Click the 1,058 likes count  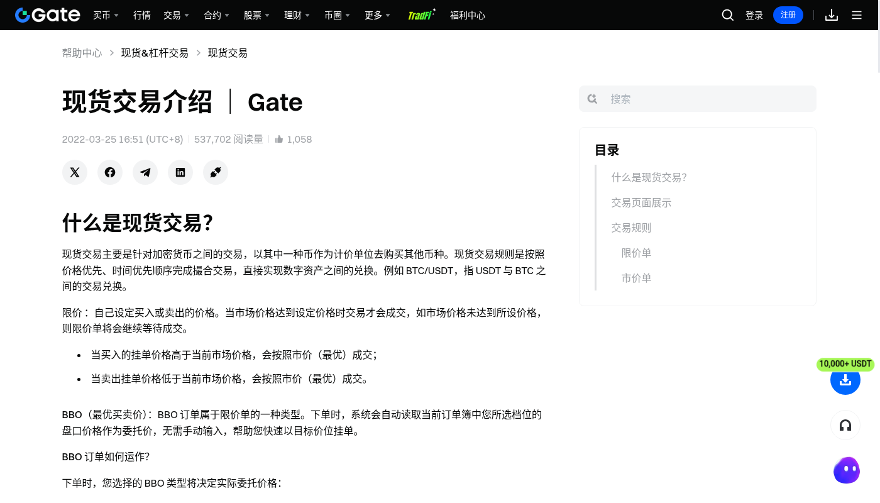click(x=299, y=139)
